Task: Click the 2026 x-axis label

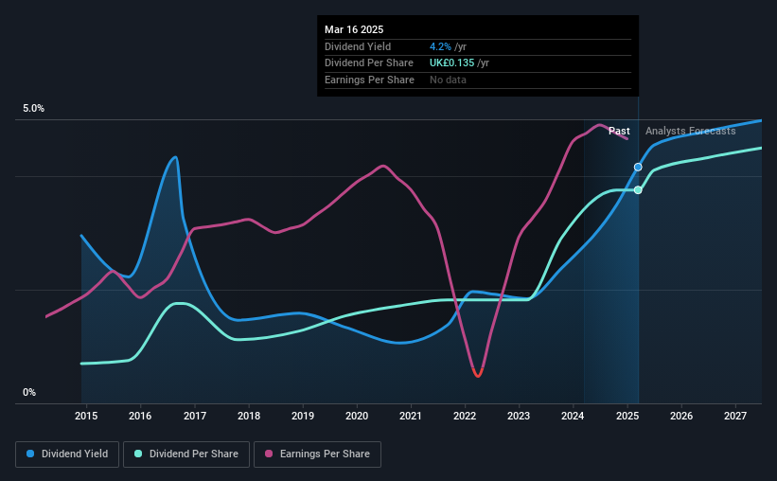Action: coord(681,416)
